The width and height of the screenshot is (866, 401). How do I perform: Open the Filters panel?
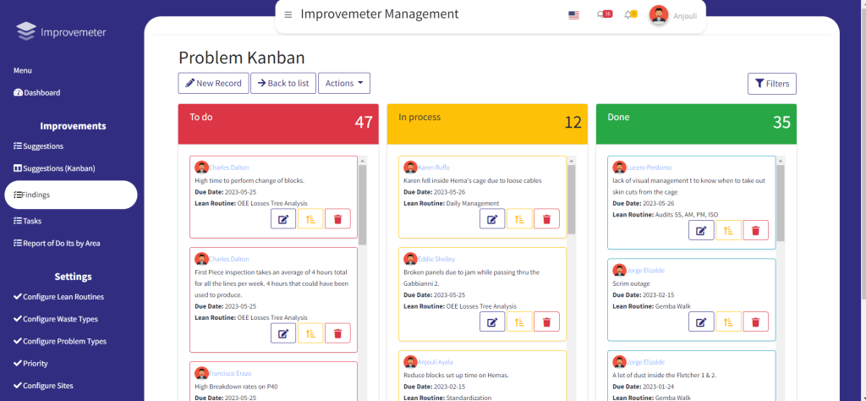pos(771,84)
